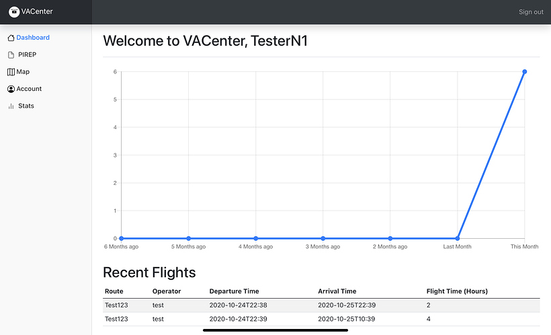Click the Stats bar chart icon
Viewport: 551px width, 335px height.
pos(11,106)
